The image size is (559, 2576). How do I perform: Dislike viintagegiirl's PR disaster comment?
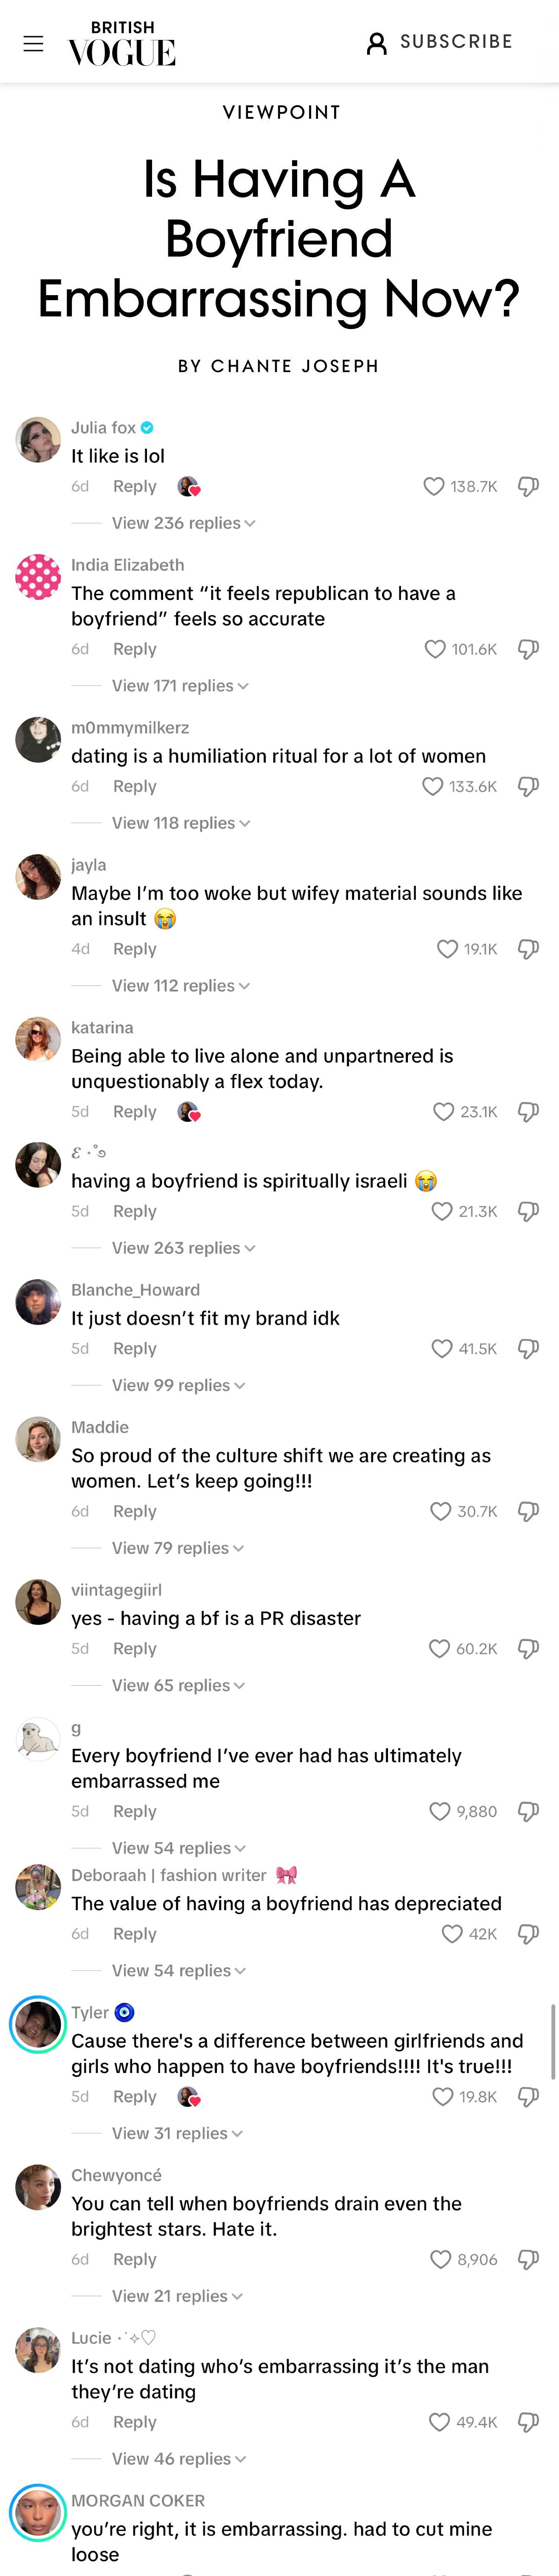point(528,1648)
